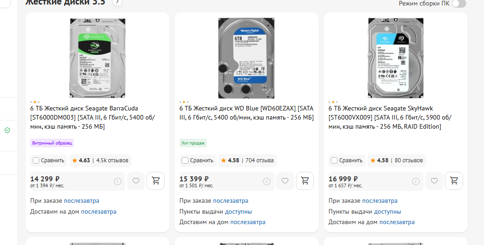Toggle the PC build mode switch

459,4
